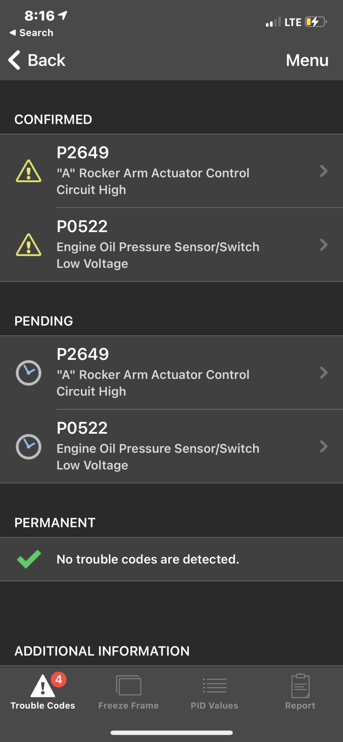The image size is (343, 742).
Task: Expand pending P0522 details via chevron
Action: pos(324,446)
